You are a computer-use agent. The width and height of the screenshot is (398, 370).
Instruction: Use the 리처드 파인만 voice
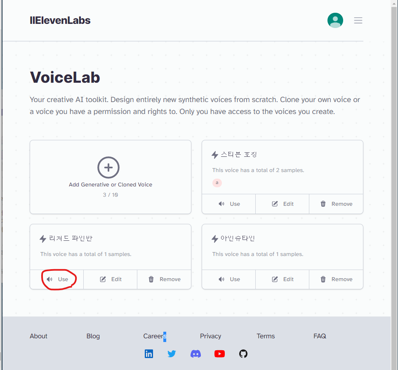pyautogui.click(x=57, y=279)
